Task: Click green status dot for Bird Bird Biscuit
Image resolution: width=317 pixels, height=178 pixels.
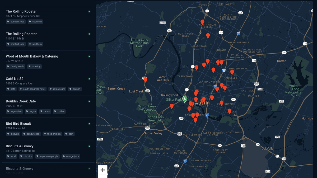Action: click(x=89, y=124)
